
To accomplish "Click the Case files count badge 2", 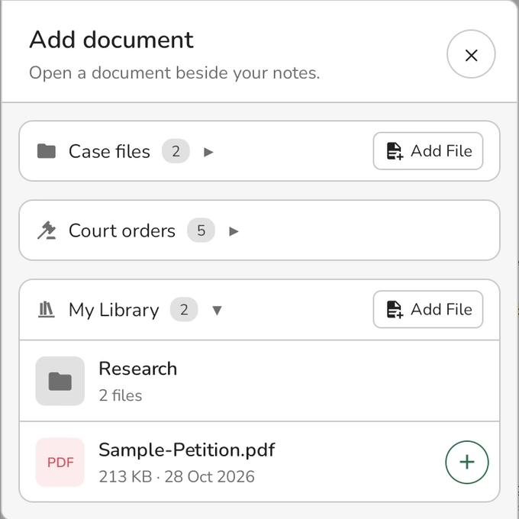I will pos(176,151).
